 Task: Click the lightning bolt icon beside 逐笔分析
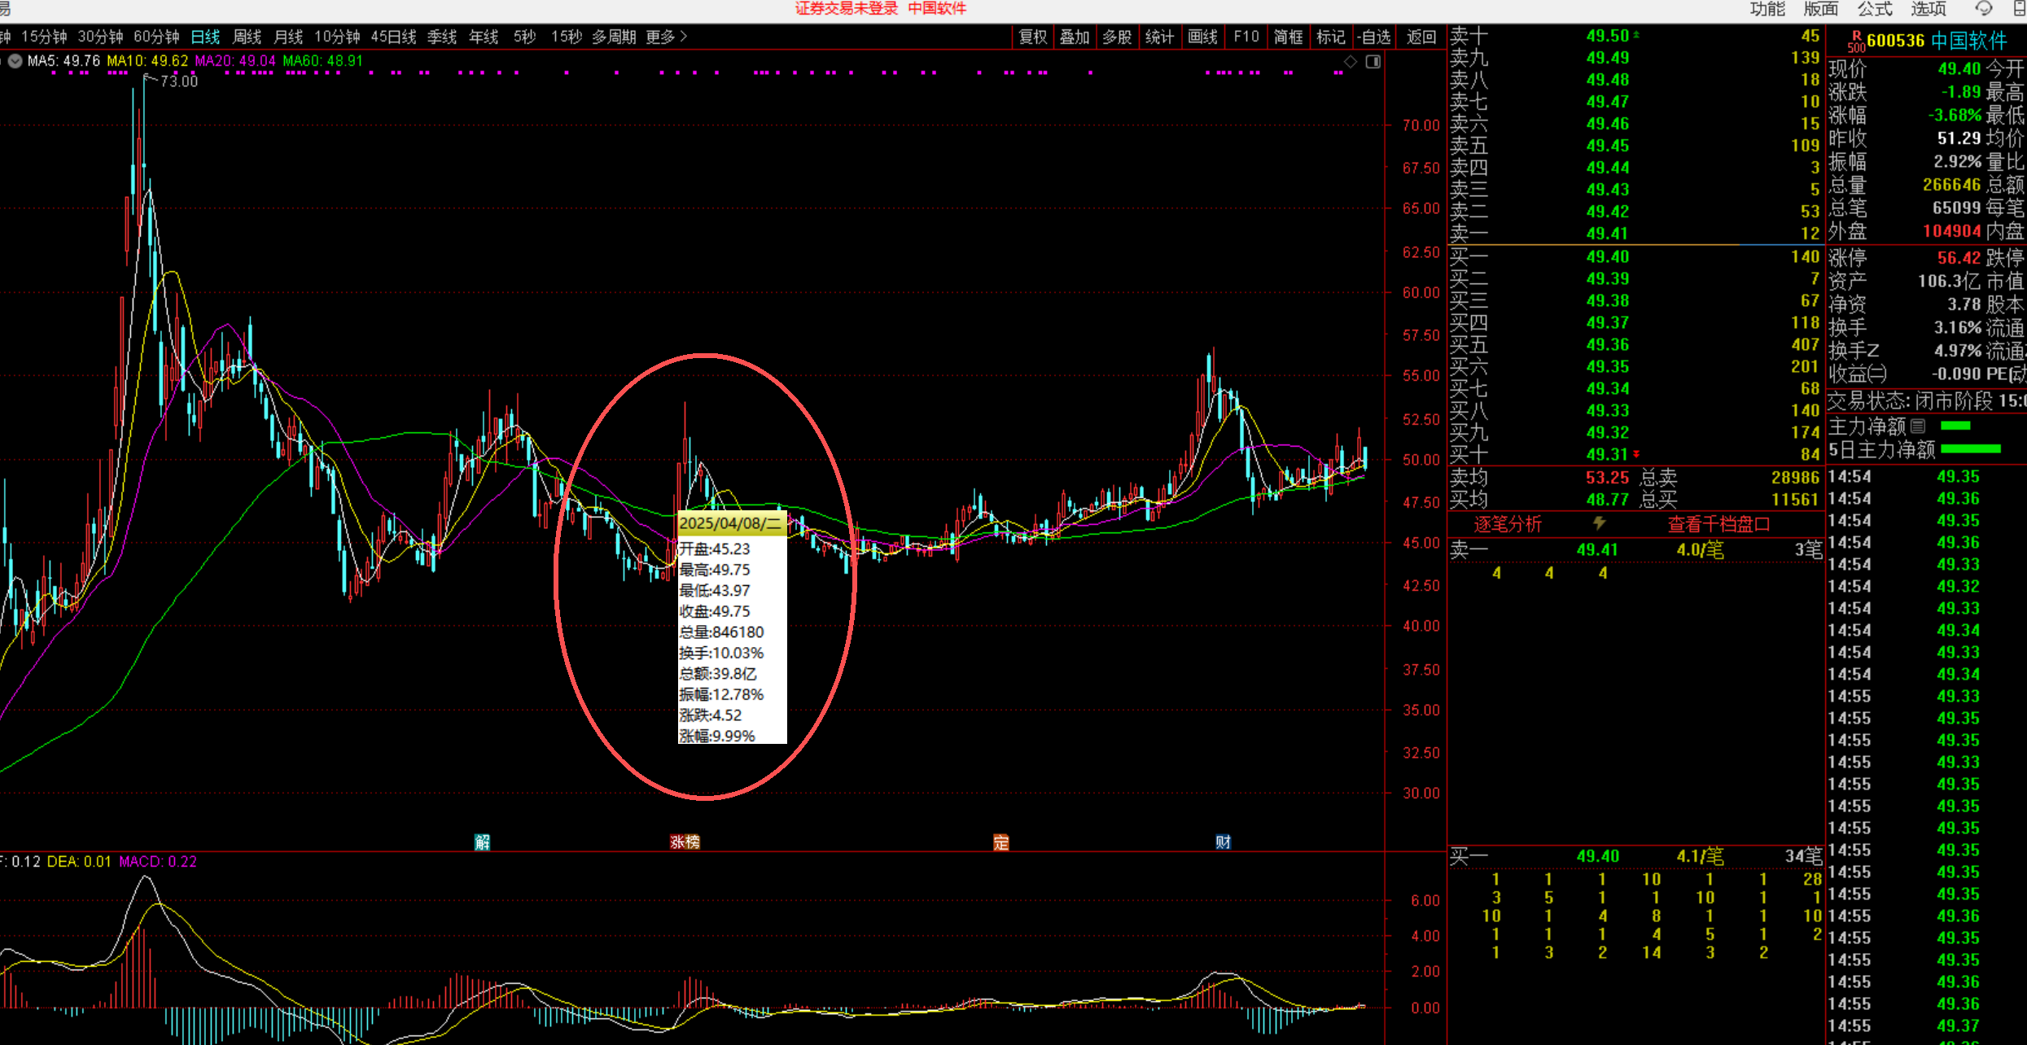pyautogui.click(x=1599, y=523)
